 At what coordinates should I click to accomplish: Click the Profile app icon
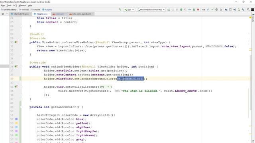point(190,10)
